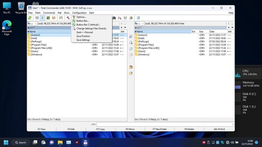
Task: Toggle the highlighted full view toolbar icon
Action: tap(43, 18)
